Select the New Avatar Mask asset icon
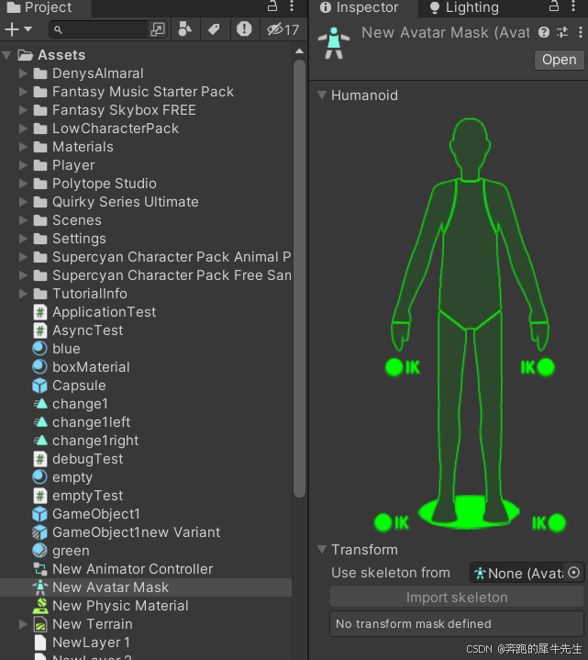588x660 pixels. click(40, 587)
